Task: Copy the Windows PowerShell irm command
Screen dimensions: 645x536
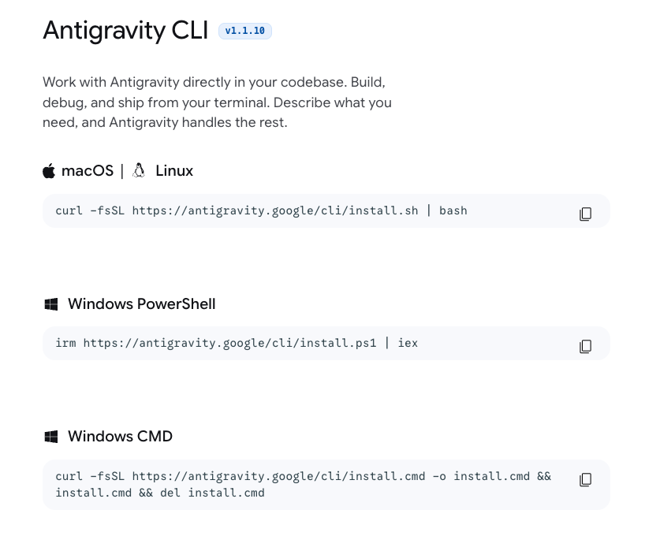Action: tap(585, 346)
